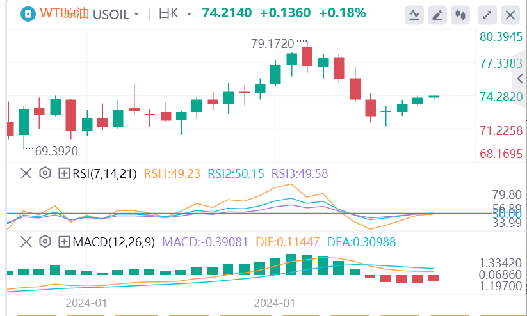The image size is (527, 316).
Task: Open MACD indicator settings
Action: click(45, 242)
